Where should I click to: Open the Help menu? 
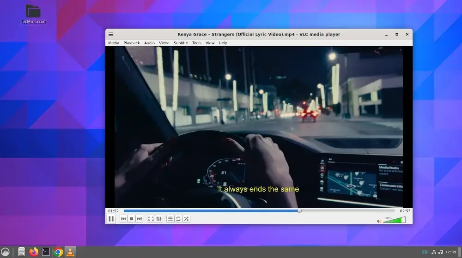point(223,43)
